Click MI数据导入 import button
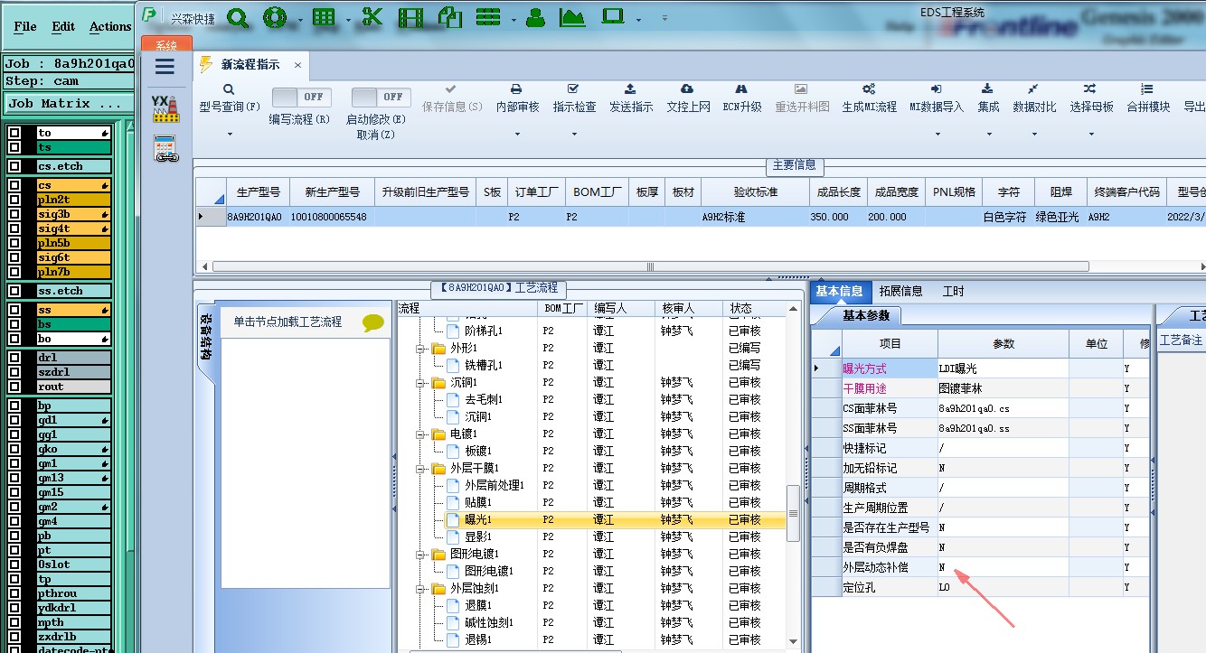 click(x=937, y=98)
